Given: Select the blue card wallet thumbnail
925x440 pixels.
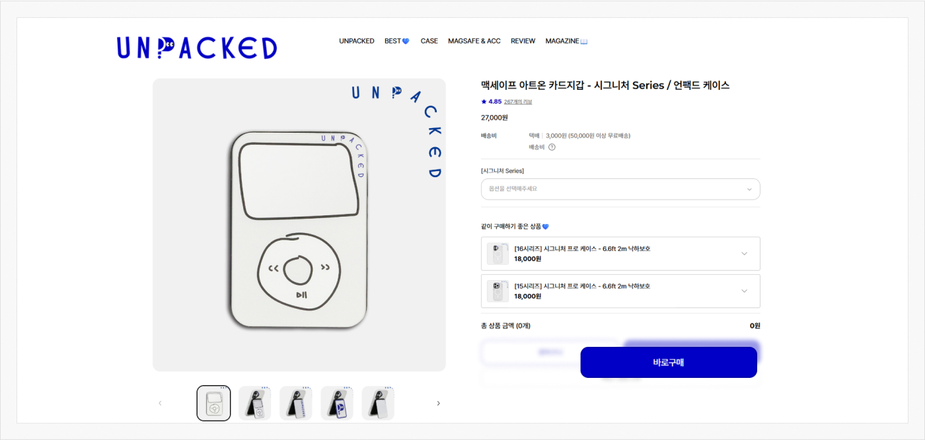Looking at the screenshot, I should point(337,403).
